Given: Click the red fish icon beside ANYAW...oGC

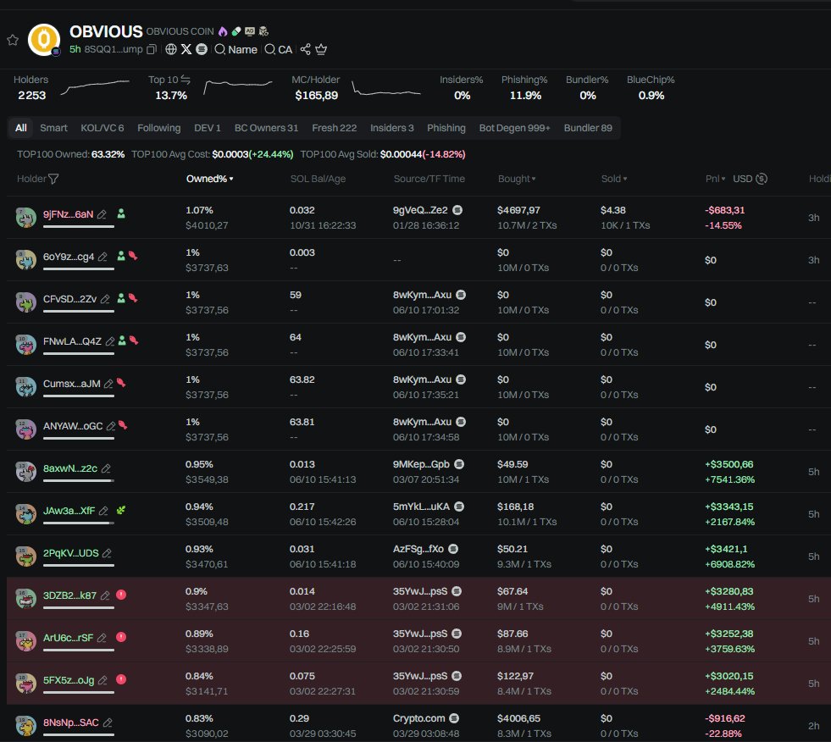Looking at the screenshot, I should click(123, 425).
